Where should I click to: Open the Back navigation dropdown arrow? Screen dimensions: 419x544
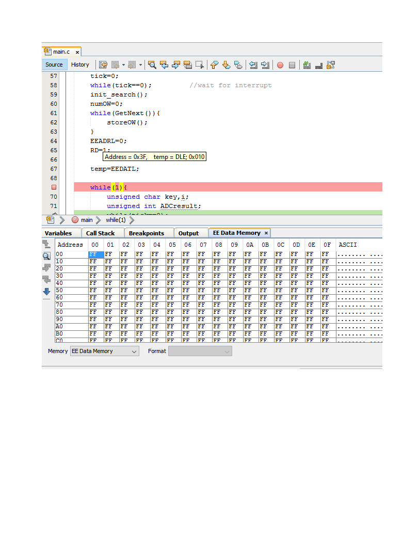(x=123, y=65)
